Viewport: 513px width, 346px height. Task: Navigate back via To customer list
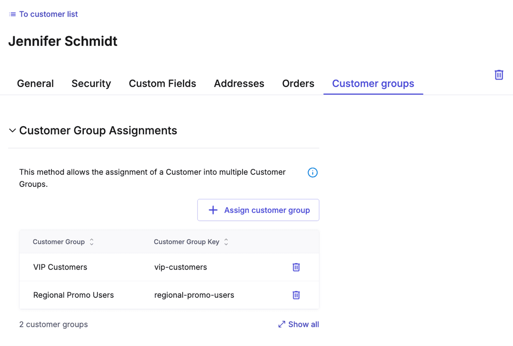(x=48, y=14)
